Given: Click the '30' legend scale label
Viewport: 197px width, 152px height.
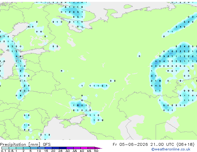Looking at the screenshot, I should coord(67,151).
